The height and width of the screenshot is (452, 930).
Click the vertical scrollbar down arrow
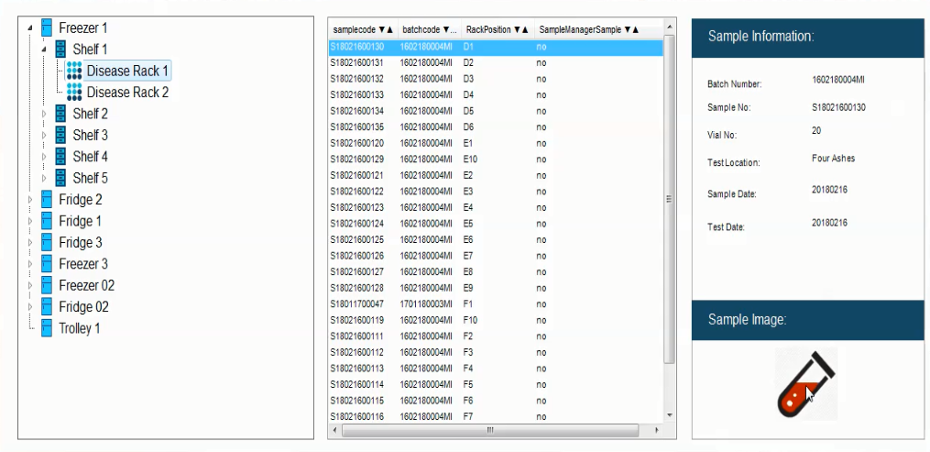[670, 415]
